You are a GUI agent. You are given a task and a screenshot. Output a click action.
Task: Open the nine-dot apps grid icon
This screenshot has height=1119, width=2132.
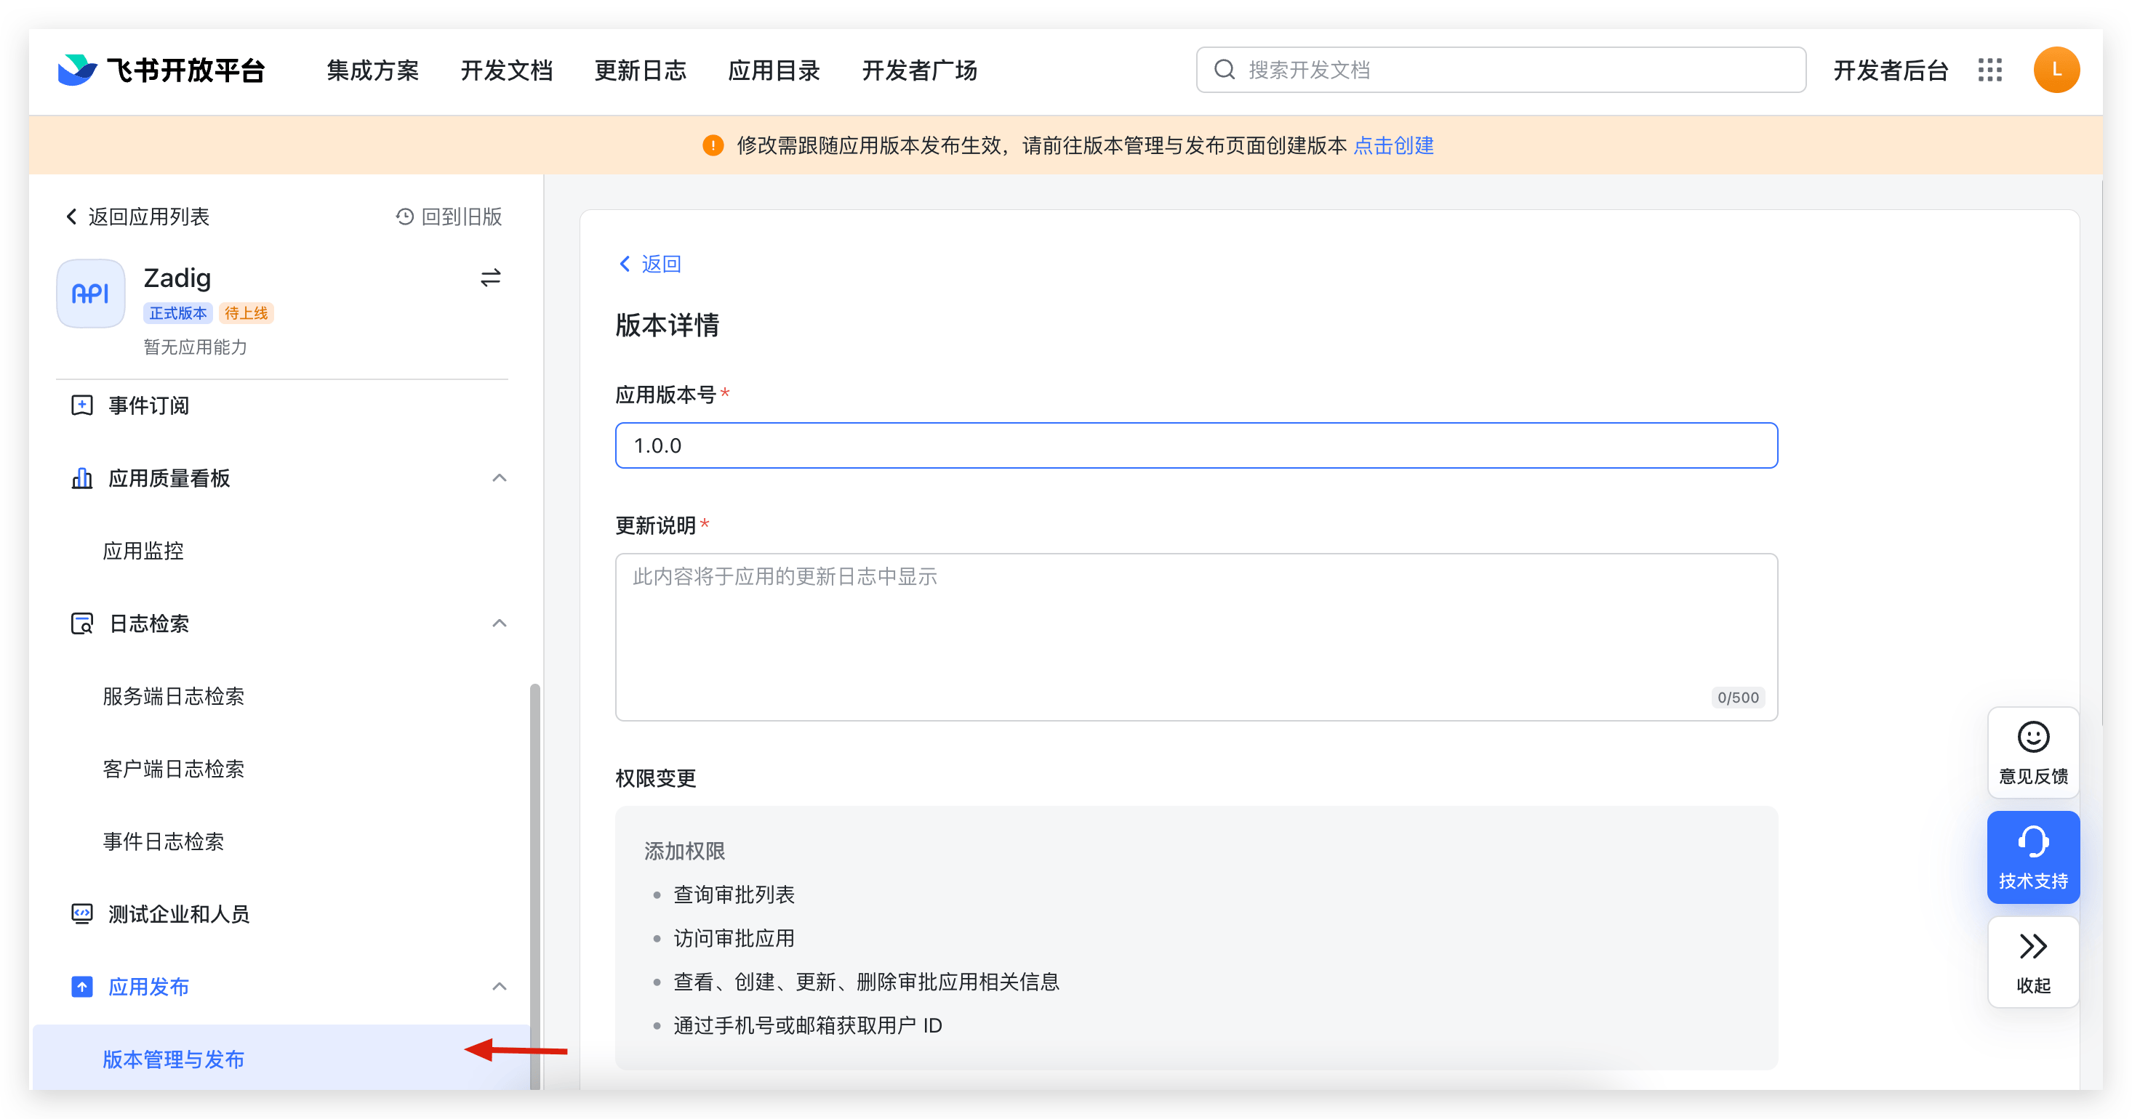pos(1989,70)
